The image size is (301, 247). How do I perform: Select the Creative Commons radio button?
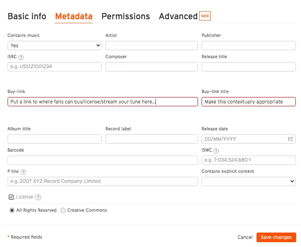coord(63,211)
